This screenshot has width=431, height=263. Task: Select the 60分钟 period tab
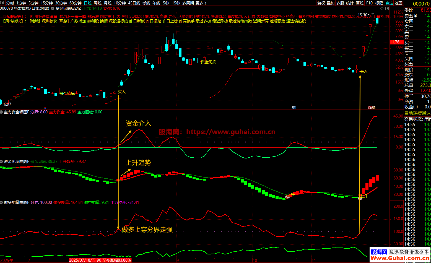click(x=75, y=3)
